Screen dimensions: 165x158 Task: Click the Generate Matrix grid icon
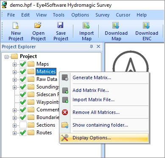point(65,78)
